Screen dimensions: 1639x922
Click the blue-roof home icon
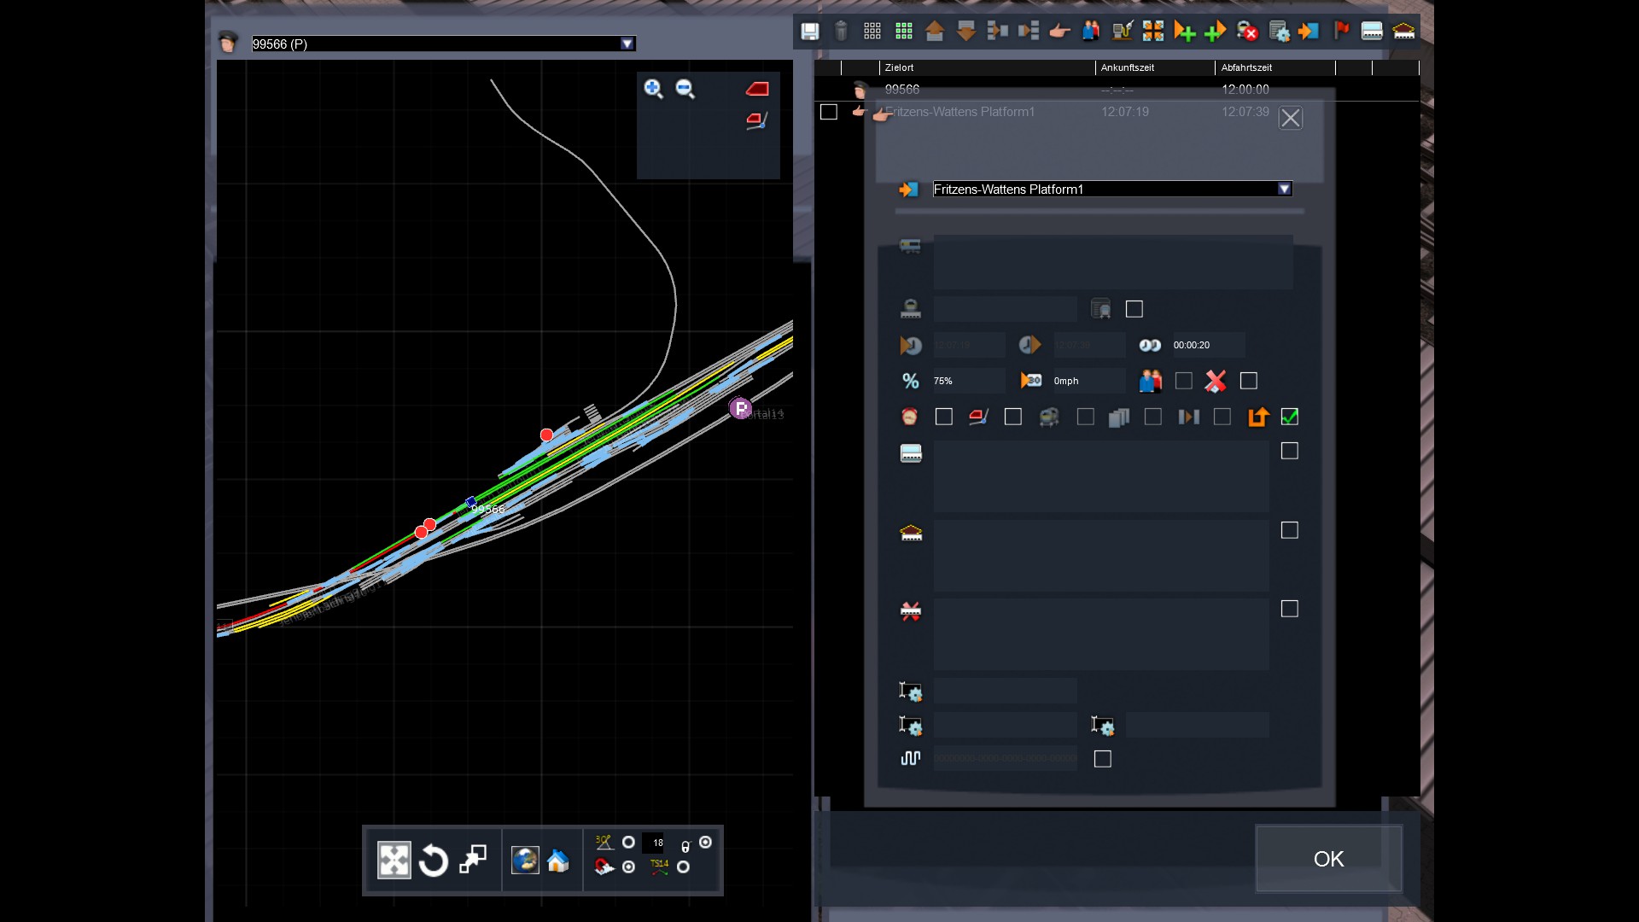(x=558, y=861)
